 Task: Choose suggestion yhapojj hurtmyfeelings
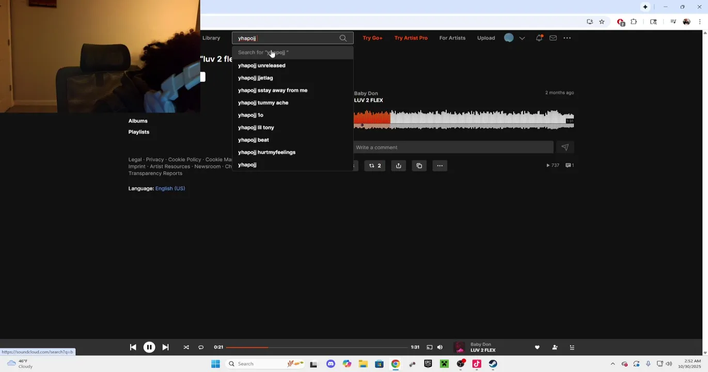pyautogui.click(x=293, y=152)
